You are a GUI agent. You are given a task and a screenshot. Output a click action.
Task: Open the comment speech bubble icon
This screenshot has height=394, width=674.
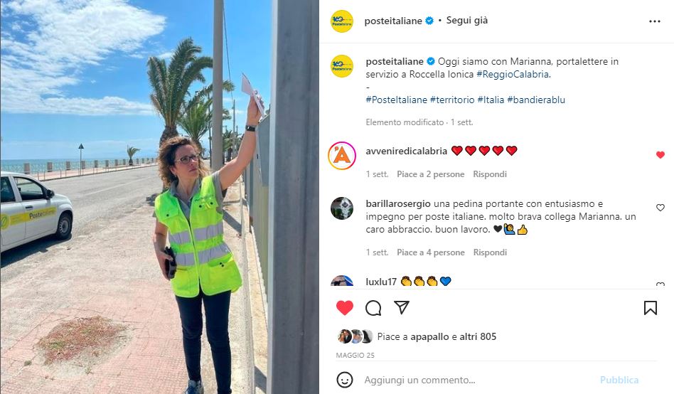tap(373, 307)
